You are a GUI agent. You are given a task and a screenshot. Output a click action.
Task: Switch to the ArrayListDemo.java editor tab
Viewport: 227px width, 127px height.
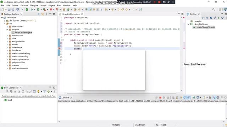pos(71,14)
